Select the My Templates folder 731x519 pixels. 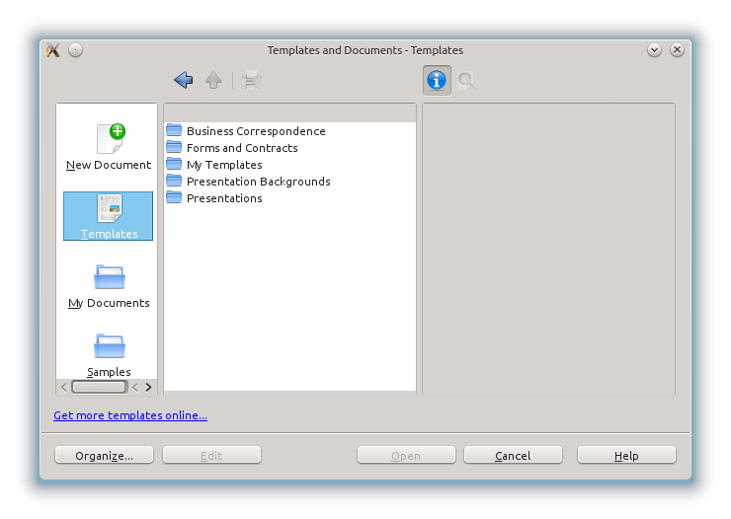tap(223, 165)
